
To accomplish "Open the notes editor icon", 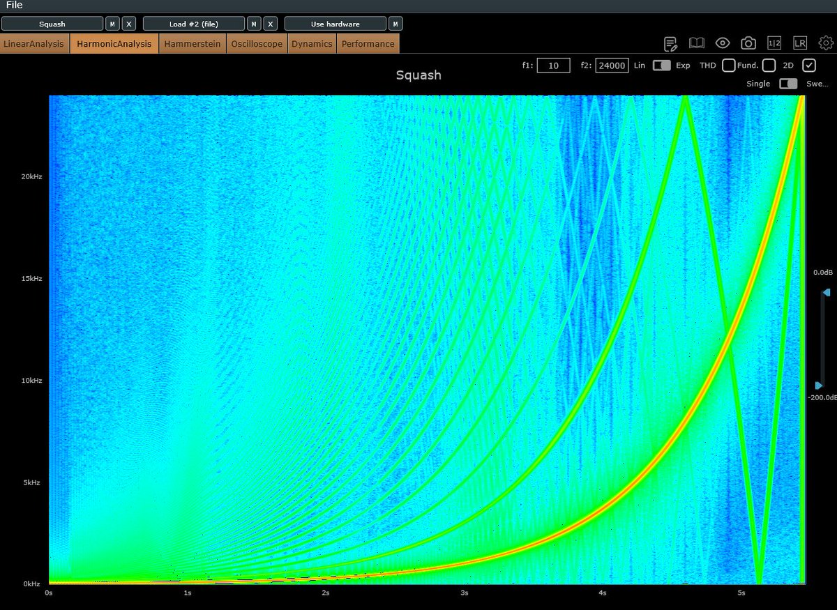I will point(671,44).
